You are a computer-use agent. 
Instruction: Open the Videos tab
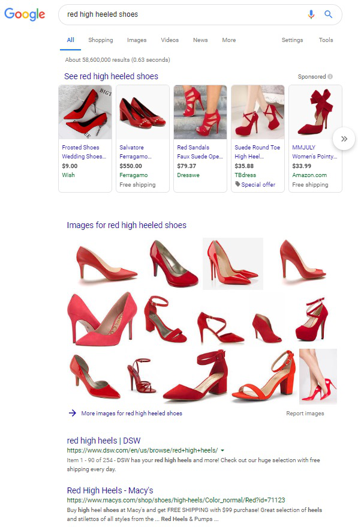coord(170,40)
